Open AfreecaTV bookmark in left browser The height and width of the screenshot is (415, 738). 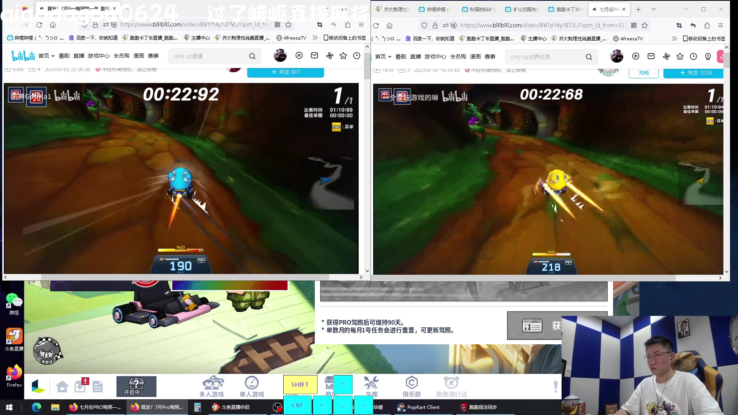[x=291, y=38]
